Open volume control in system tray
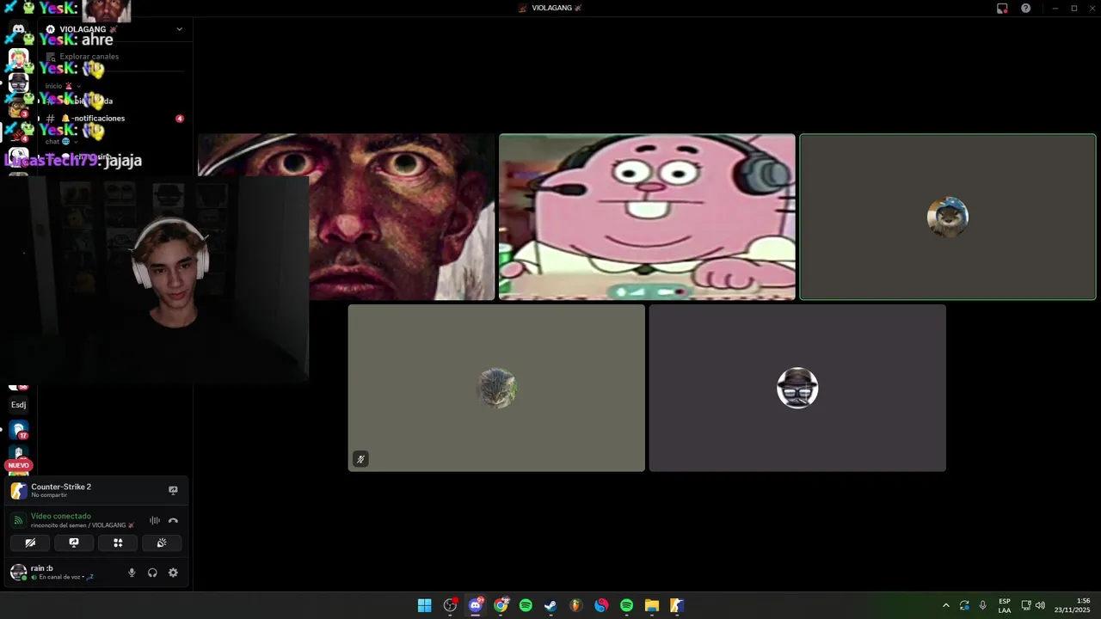This screenshot has height=619, width=1101. click(x=1040, y=605)
